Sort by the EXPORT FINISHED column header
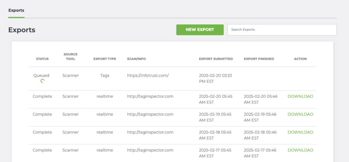Viewport: 349px width, 162px height. tap(259, 59)
